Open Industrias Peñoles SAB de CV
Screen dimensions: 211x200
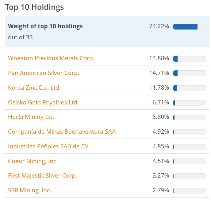tap(48, 146)
